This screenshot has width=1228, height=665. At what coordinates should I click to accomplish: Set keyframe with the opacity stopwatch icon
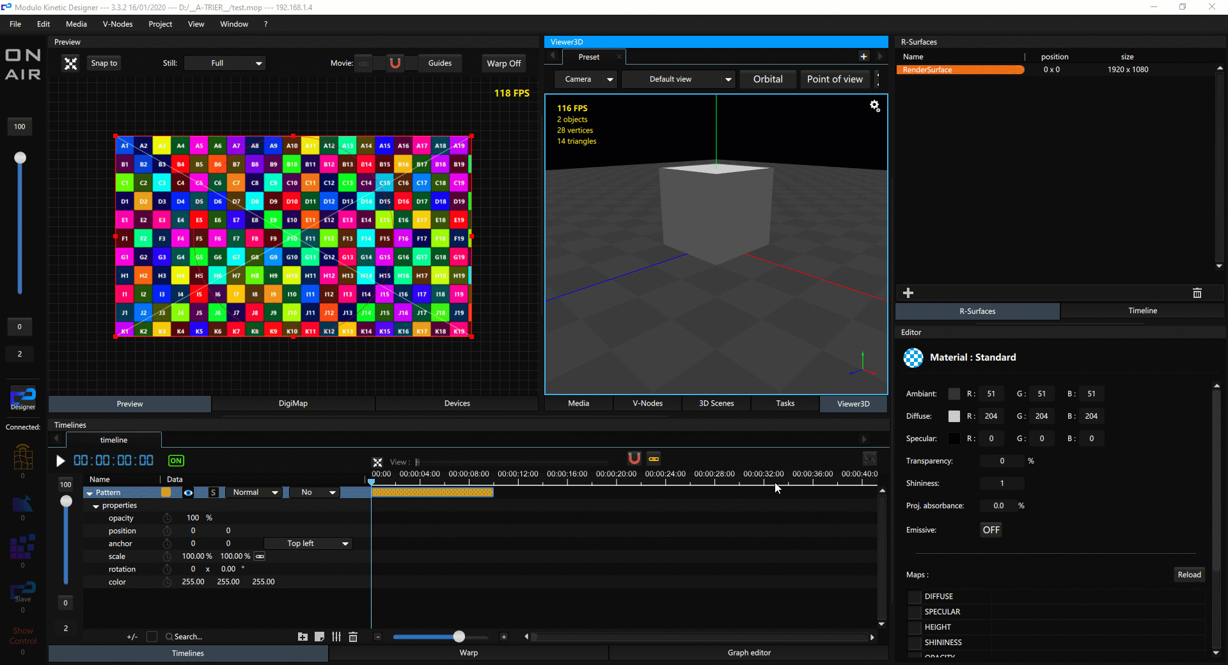point(168,518)
